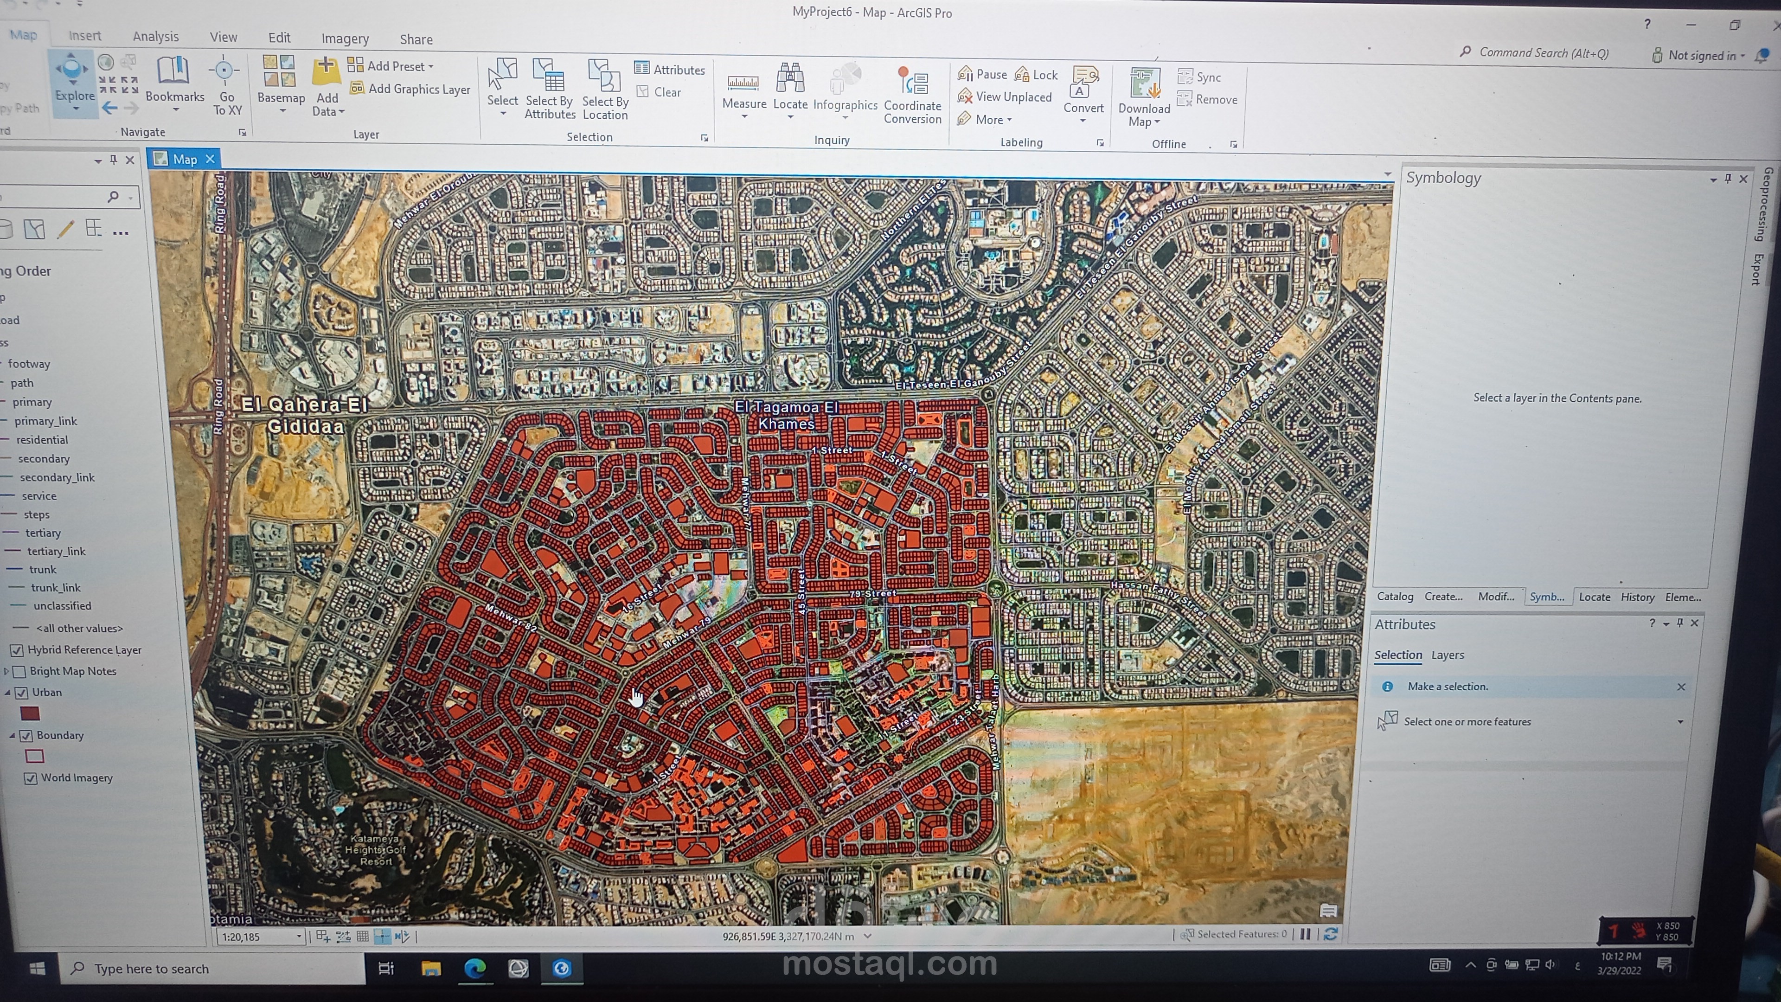Click the Urban layer red color swatch
1781x1002 pixels.
(x=30, y=713)
